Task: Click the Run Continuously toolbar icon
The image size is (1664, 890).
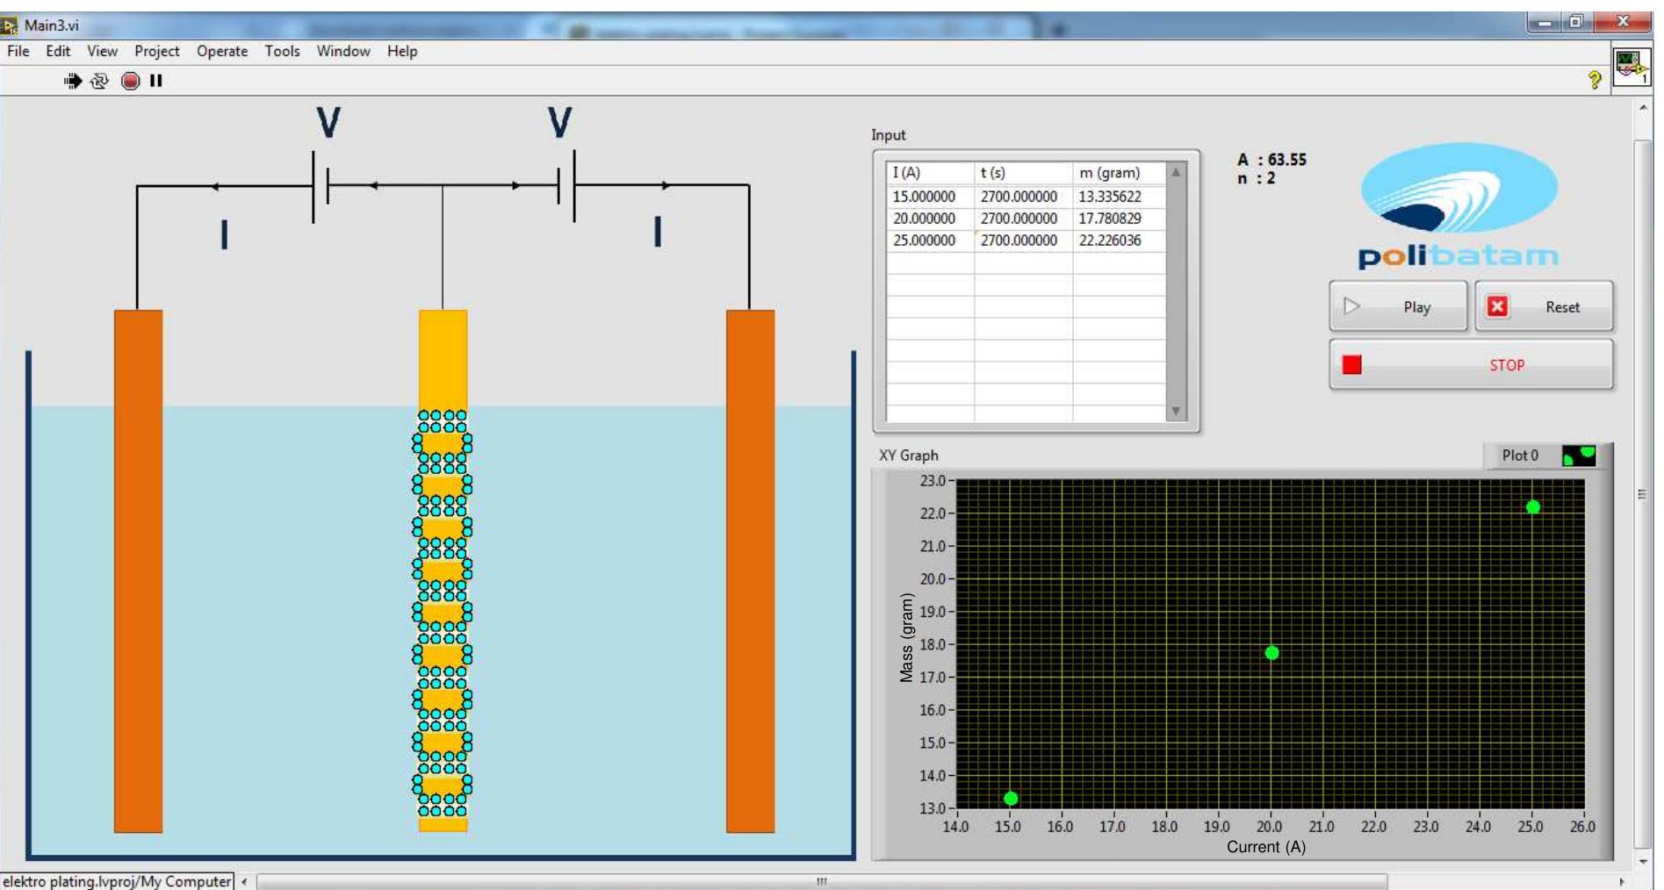Action: click(99, 81)
